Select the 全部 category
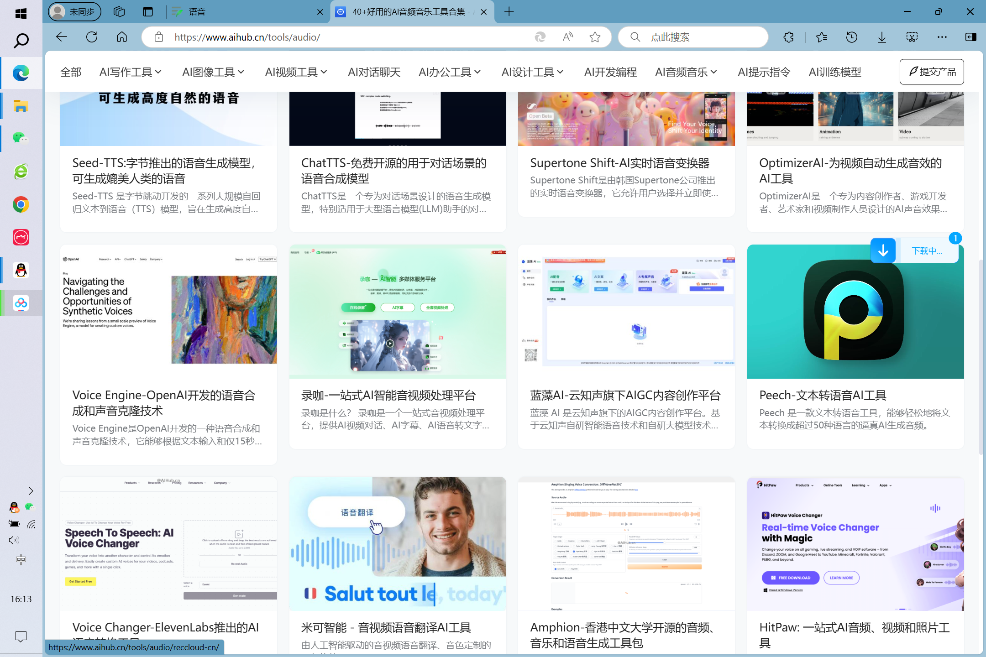The width and height of the screenshot is (986, 657). [71, 72]
